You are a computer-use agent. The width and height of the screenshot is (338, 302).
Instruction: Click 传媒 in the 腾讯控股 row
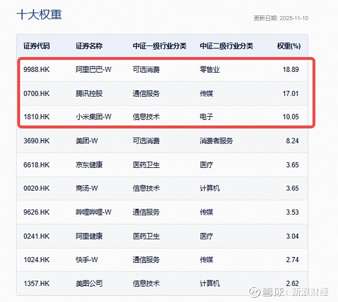206,93
